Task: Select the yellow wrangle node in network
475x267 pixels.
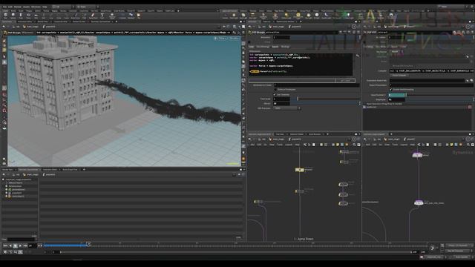Action: point(299,170)
